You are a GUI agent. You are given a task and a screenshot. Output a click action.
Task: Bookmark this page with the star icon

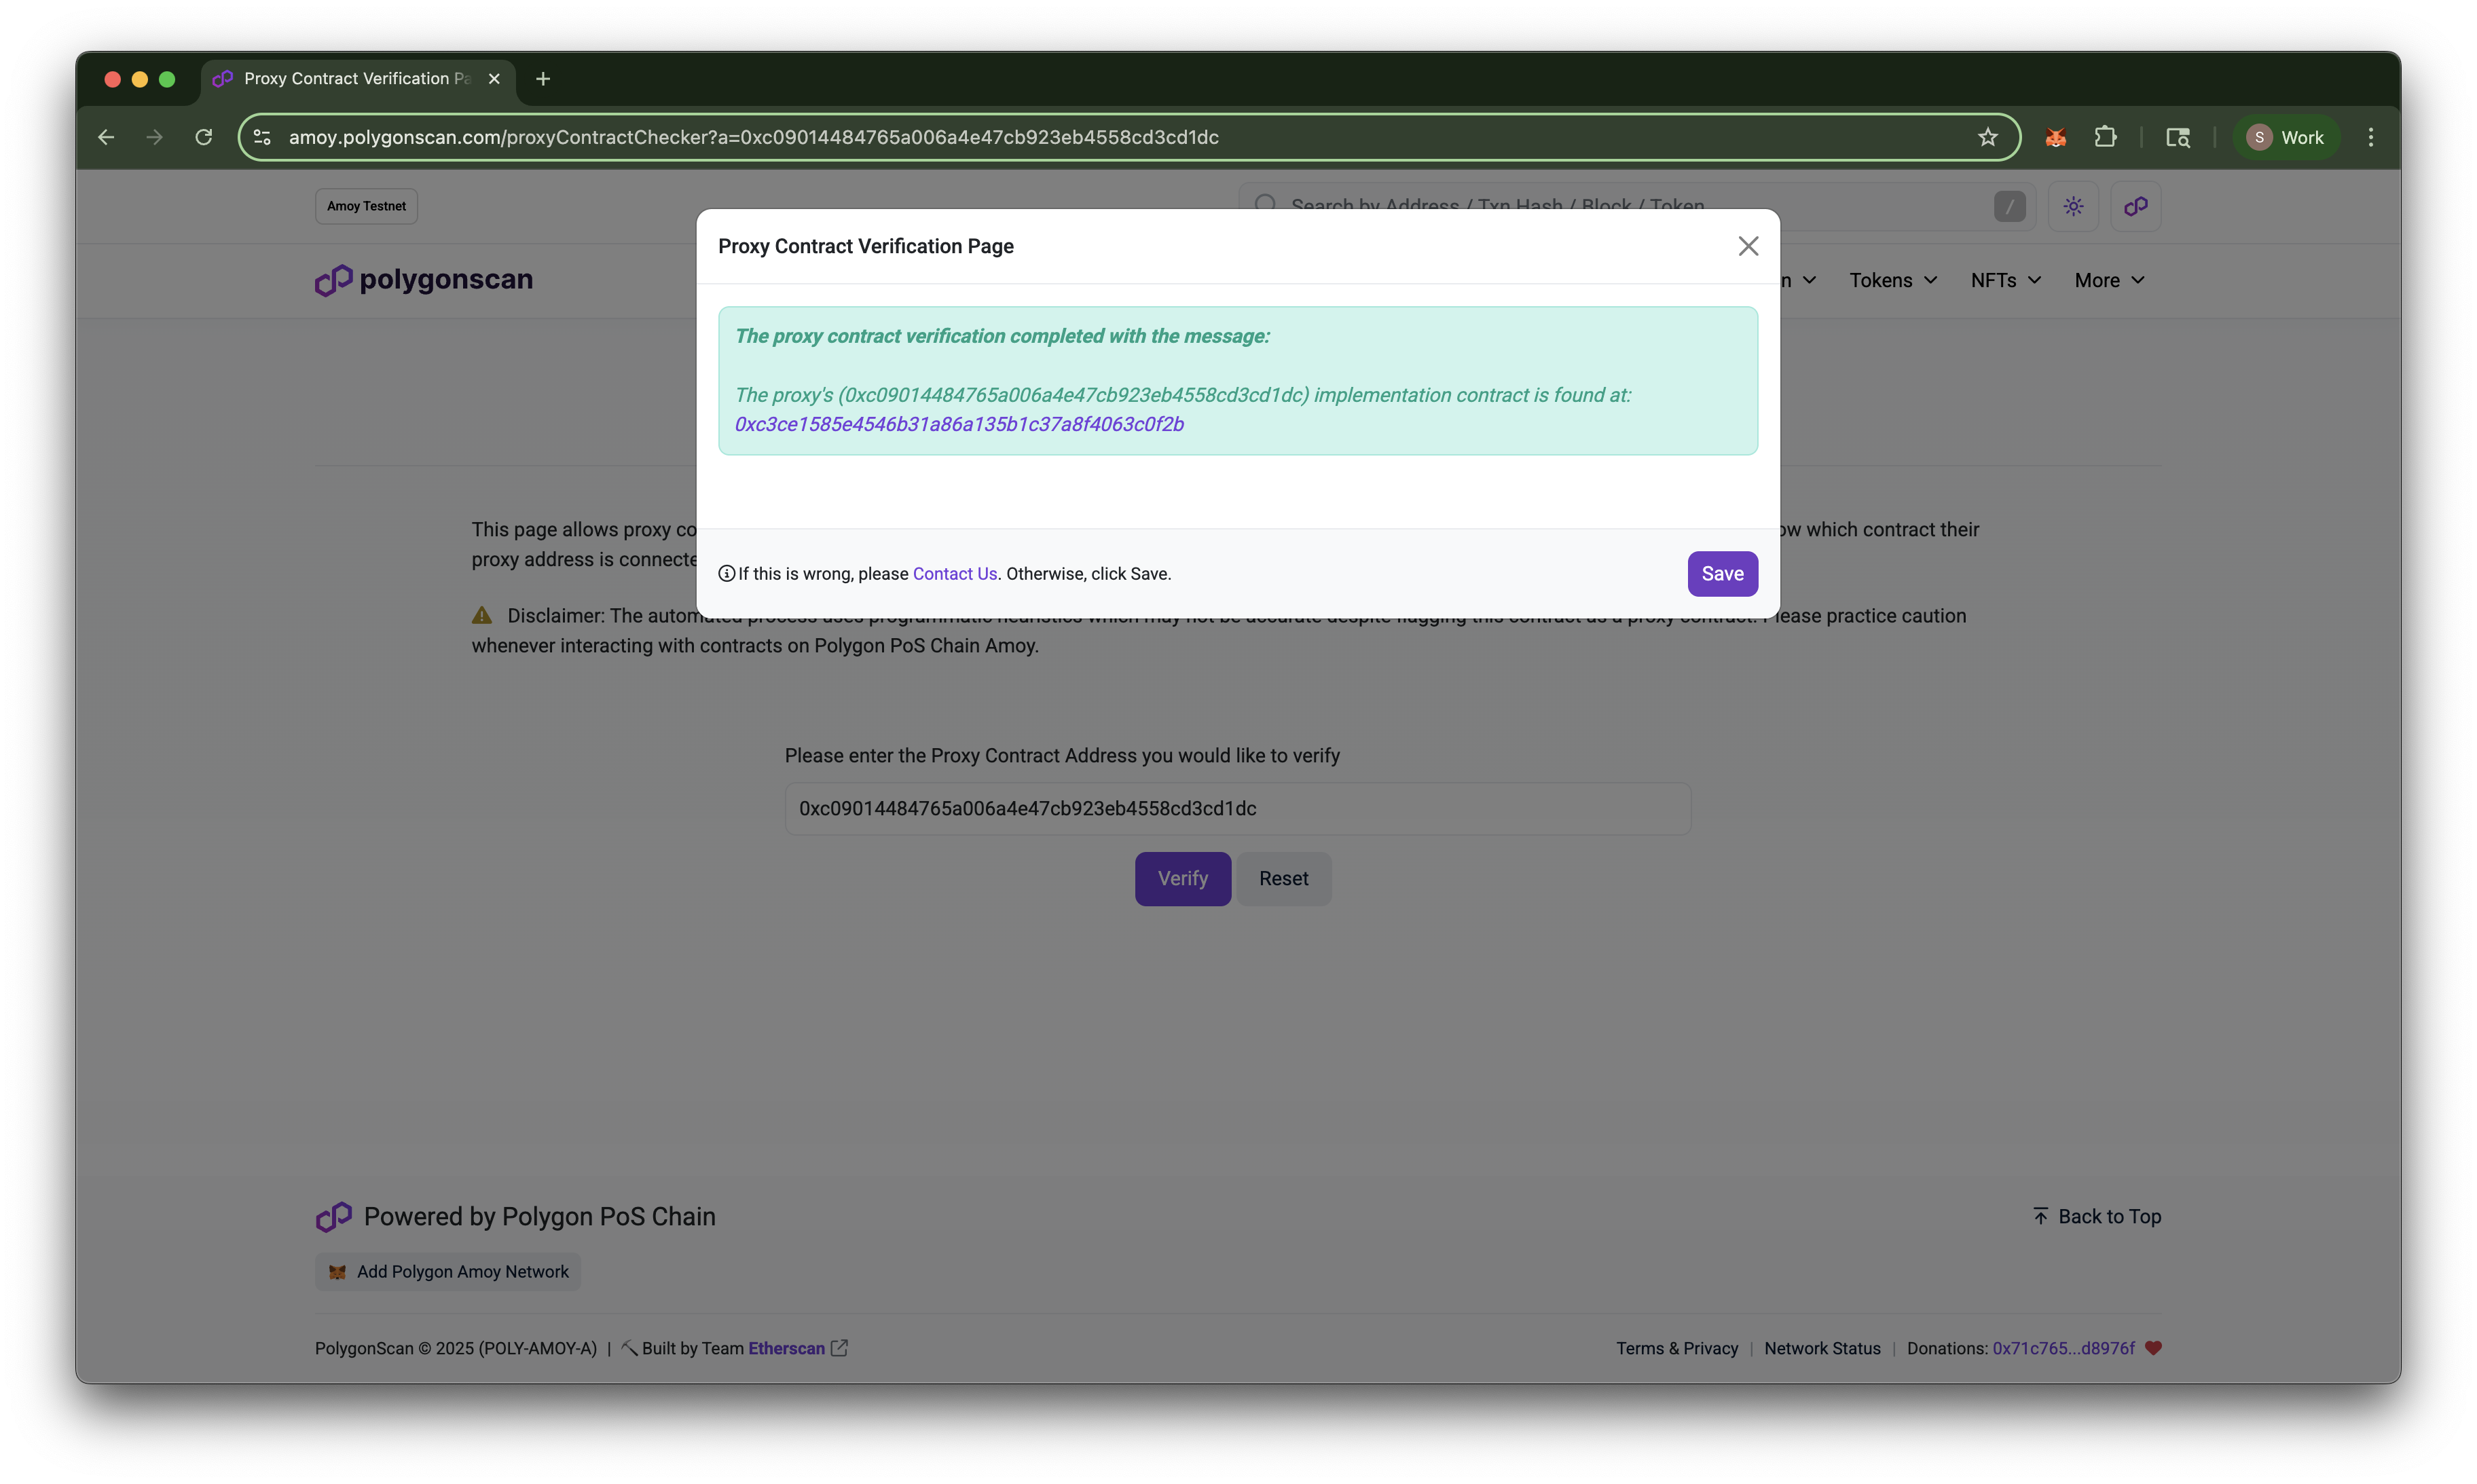pos(1988,137)
